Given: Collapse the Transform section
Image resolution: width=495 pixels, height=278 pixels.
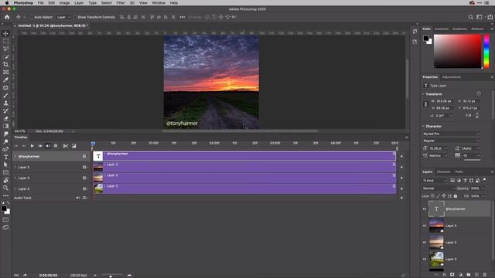Looking at the screenshot, I should (x=424, y=94).
